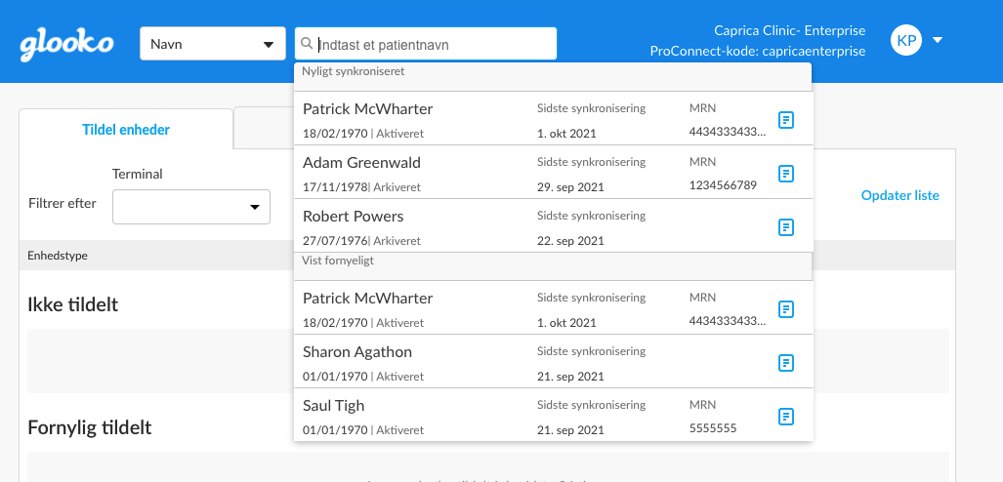Click MRN value 1234566789
Viewport: 1003px width, 482px height.
[x=723, y=185]
